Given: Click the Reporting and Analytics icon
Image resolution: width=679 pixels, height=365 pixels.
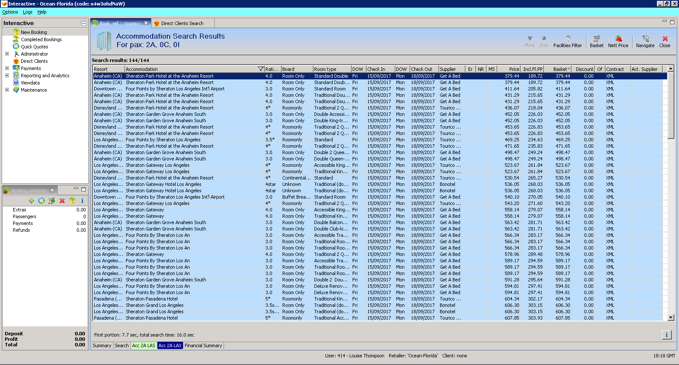Looking at the screenshot, I should click(x=16, y=75).
